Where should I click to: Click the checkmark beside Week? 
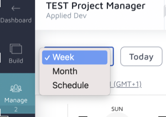click(x=47, y=57)
